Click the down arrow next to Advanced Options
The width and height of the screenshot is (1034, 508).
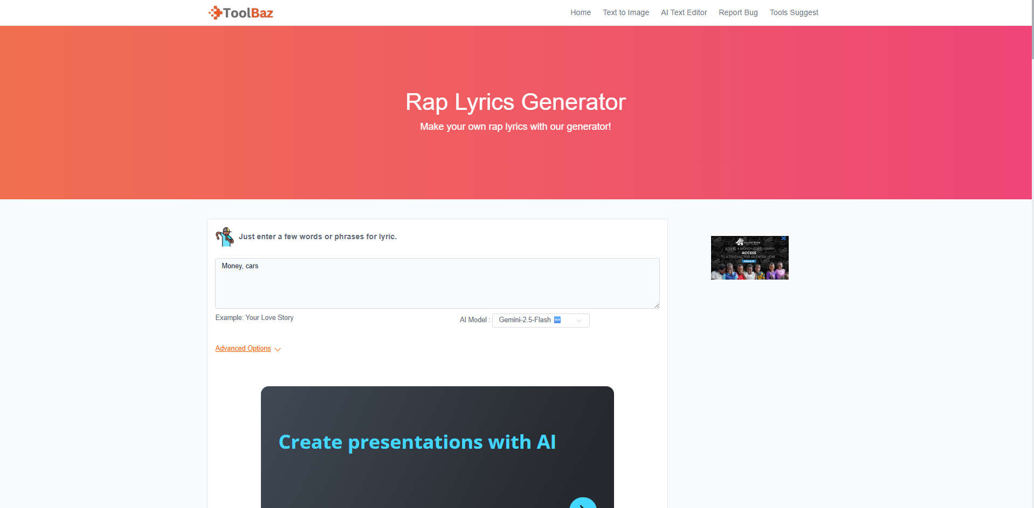click(x=278, y=350)
